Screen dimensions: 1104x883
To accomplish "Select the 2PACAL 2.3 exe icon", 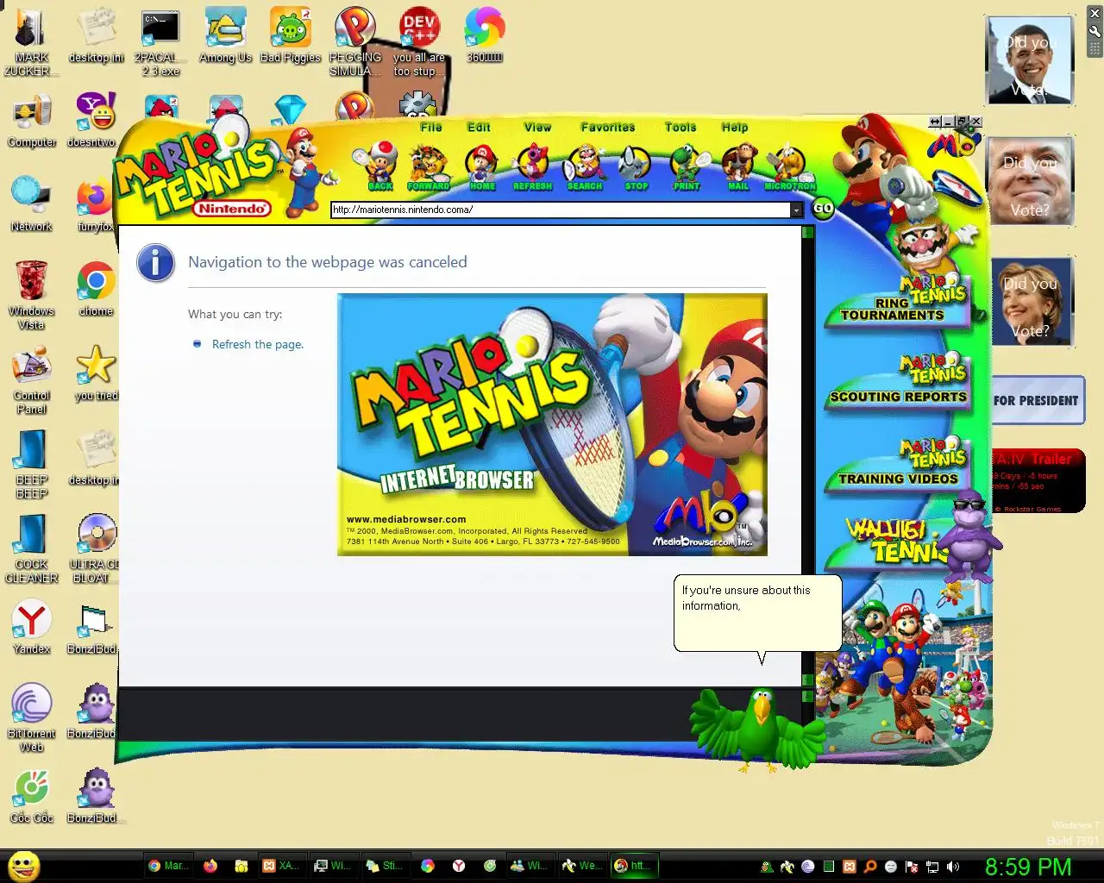I will click(x=160, y=43).
